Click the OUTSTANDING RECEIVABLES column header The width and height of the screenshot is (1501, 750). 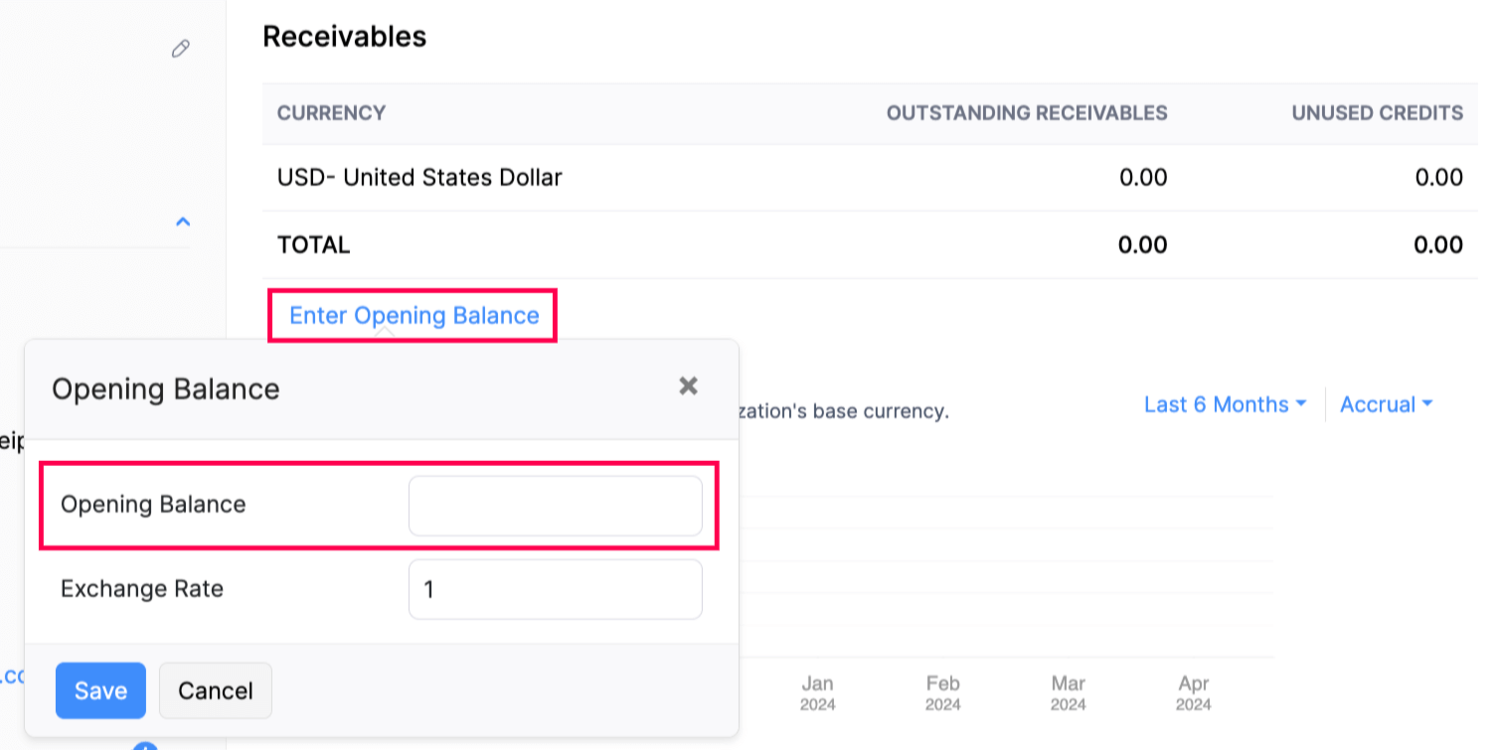(1026, 113)
